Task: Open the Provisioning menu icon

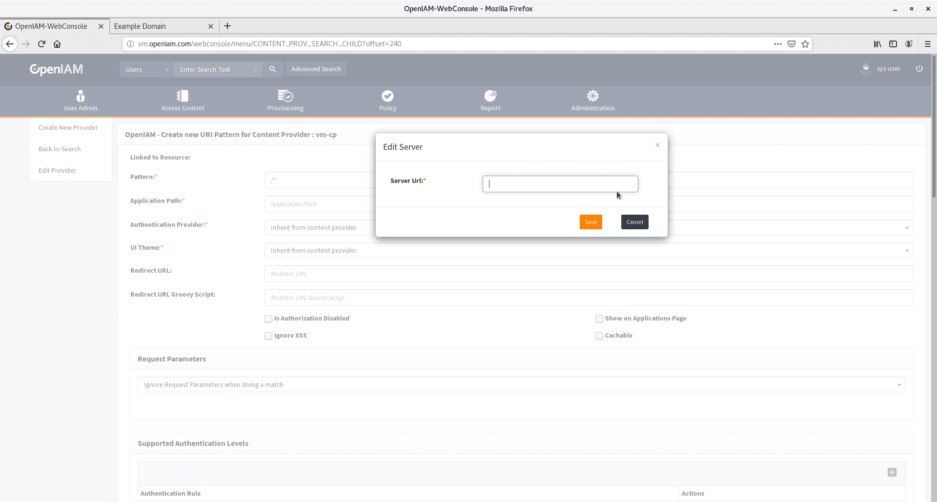Action: pos(285,96)
